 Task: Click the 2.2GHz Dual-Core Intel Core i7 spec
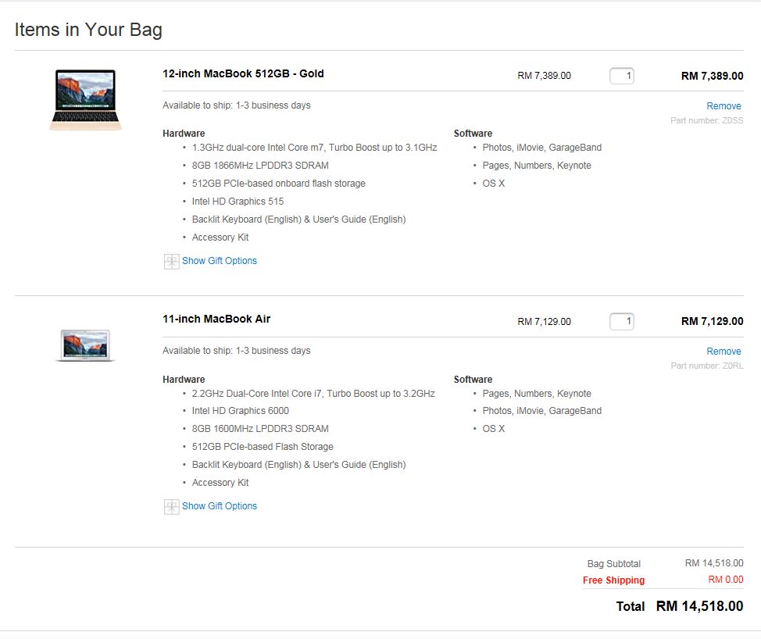(313, 394)
